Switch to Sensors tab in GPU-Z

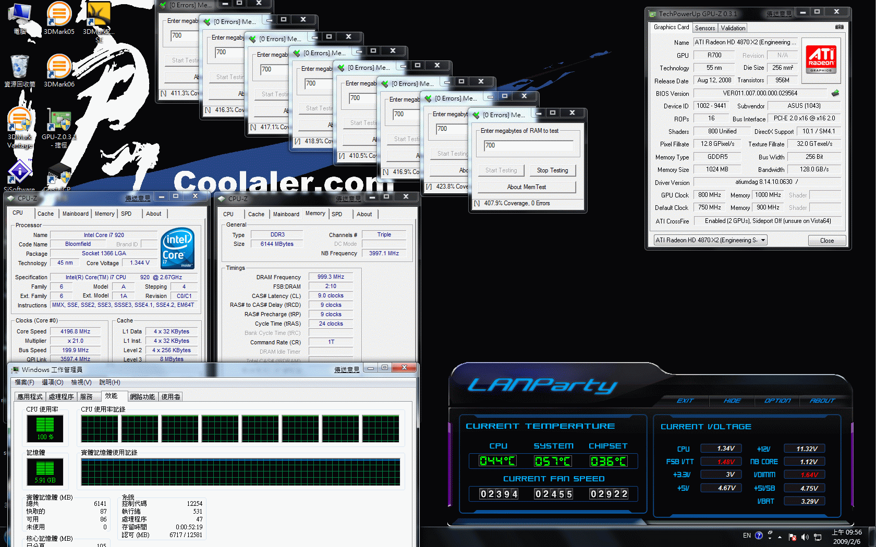[705, 28]
